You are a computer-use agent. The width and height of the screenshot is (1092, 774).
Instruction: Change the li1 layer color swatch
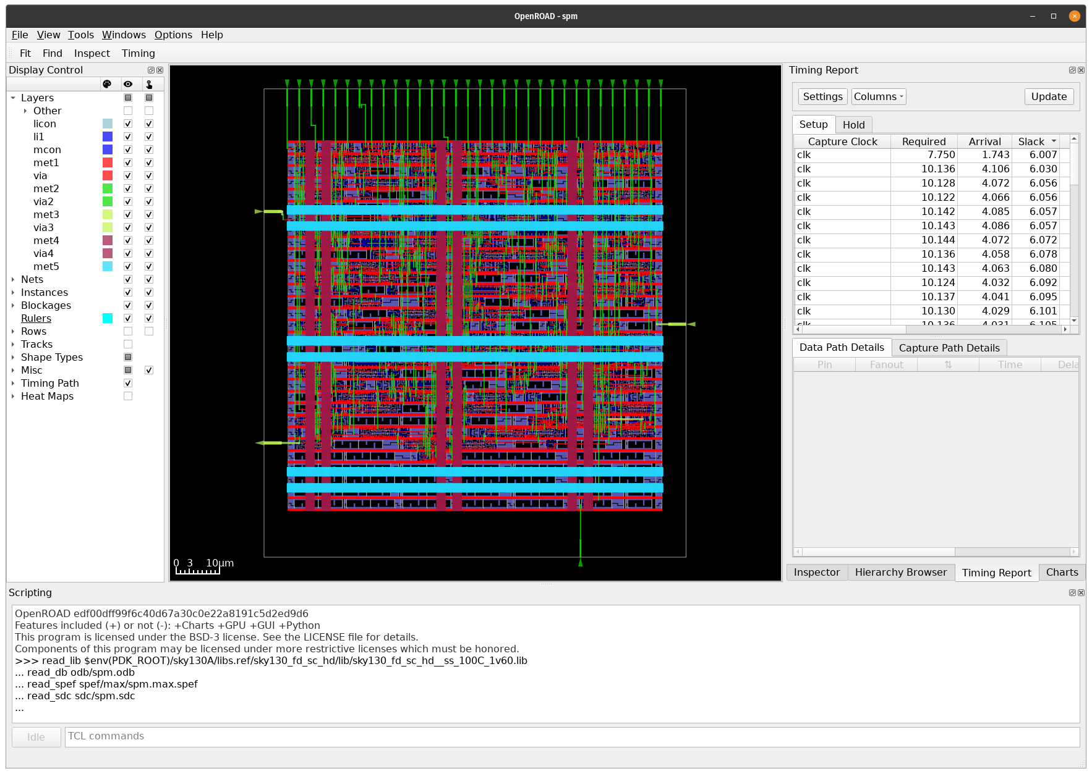point(108,137)
